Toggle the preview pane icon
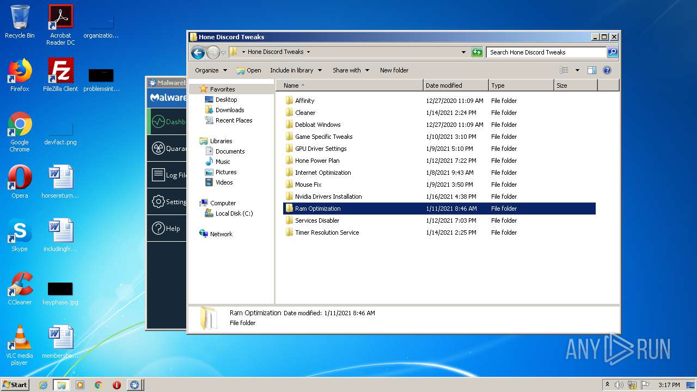This screenshot has height=392, width=697. (x=592, y=70)
